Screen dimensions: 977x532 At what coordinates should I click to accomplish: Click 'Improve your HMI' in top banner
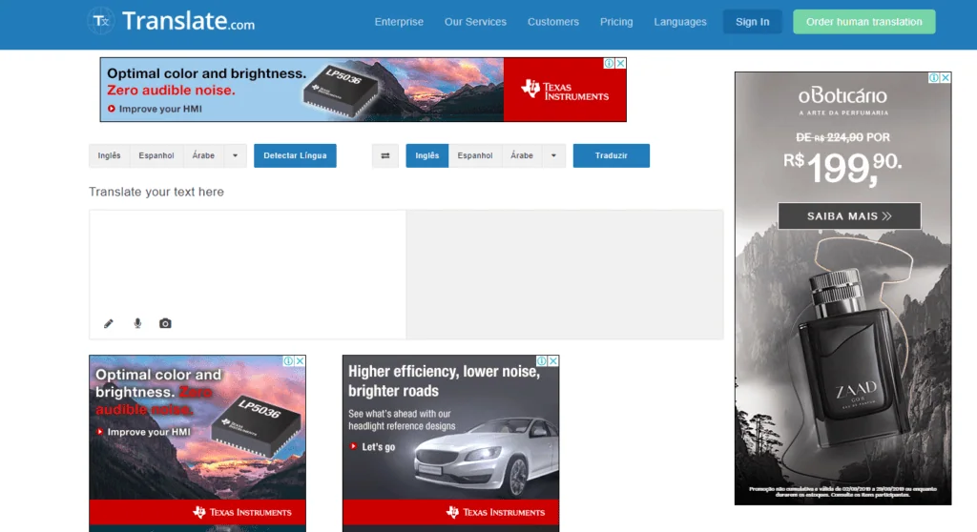[155, 109]
